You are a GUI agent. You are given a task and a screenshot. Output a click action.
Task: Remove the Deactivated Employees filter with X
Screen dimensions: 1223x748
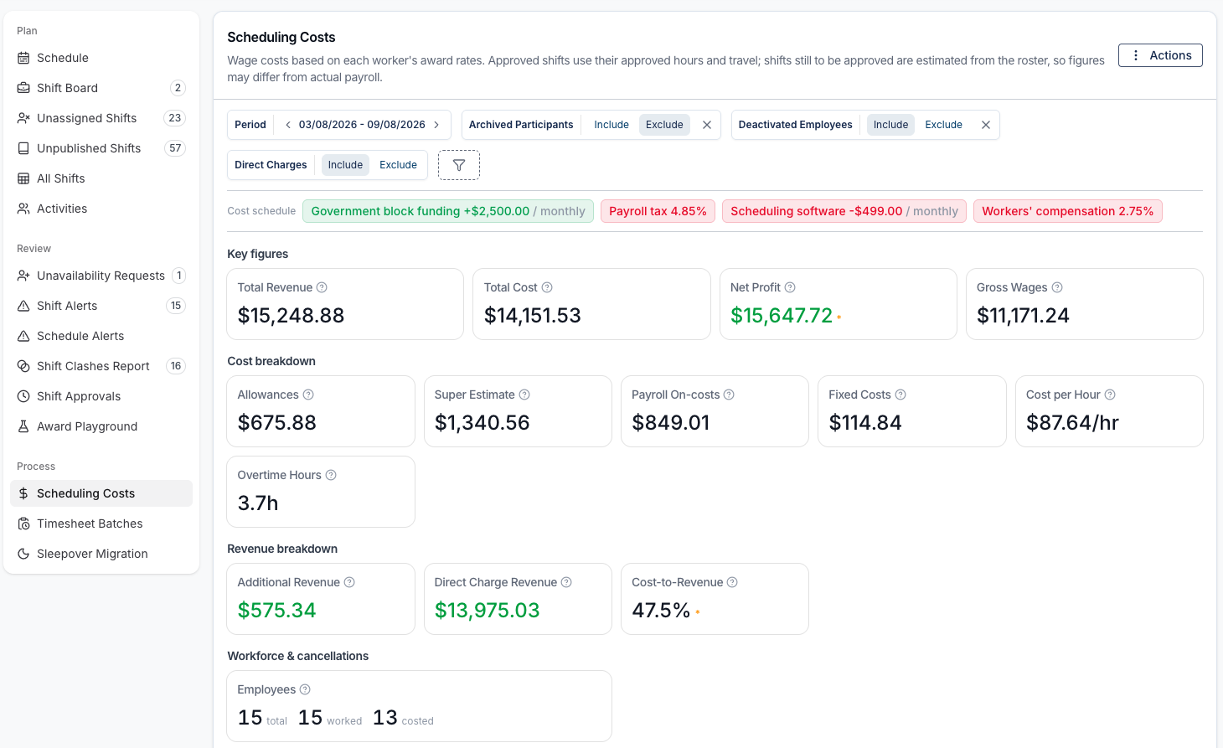(x=986, y=125)
